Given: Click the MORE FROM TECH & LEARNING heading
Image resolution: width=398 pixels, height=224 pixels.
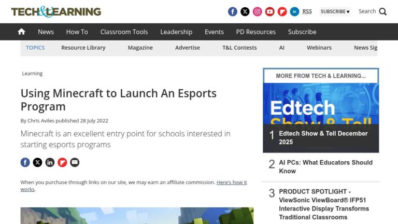Looking at the screenshot, I should coord(321,76).
